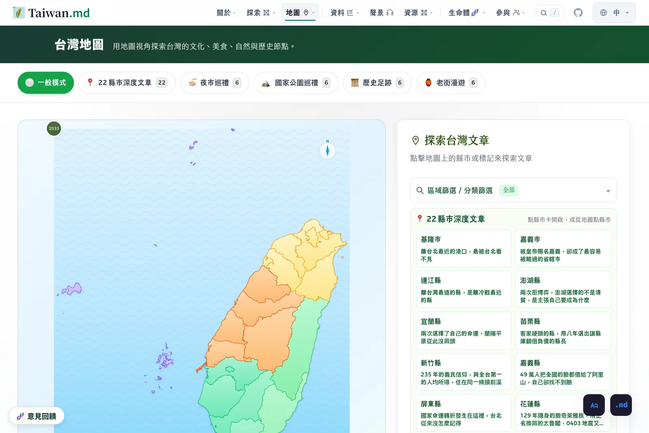Click the .md markdown view button
This screenshot has height=433, width=649.
pyautogui.click(x=621, y=405)
